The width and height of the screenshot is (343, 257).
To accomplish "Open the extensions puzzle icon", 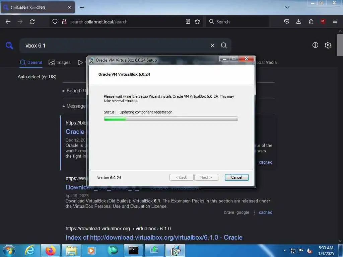I will [x=311, y=21].
